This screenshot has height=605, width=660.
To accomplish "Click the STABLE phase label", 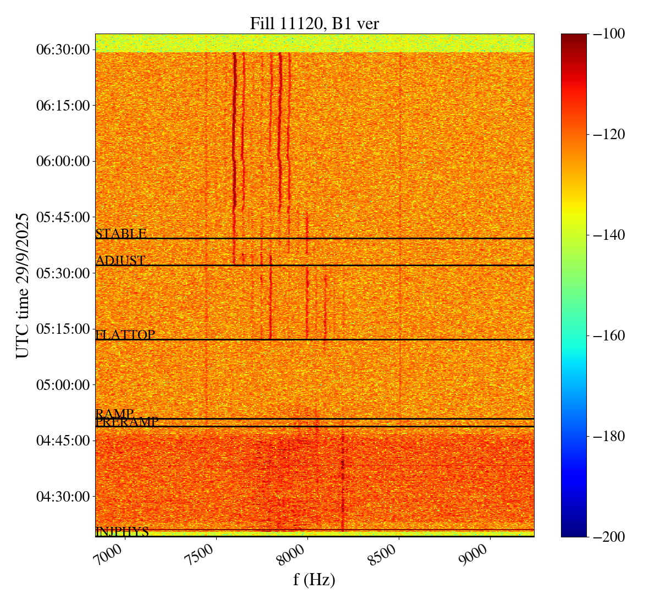I will (x=121, y=234).
